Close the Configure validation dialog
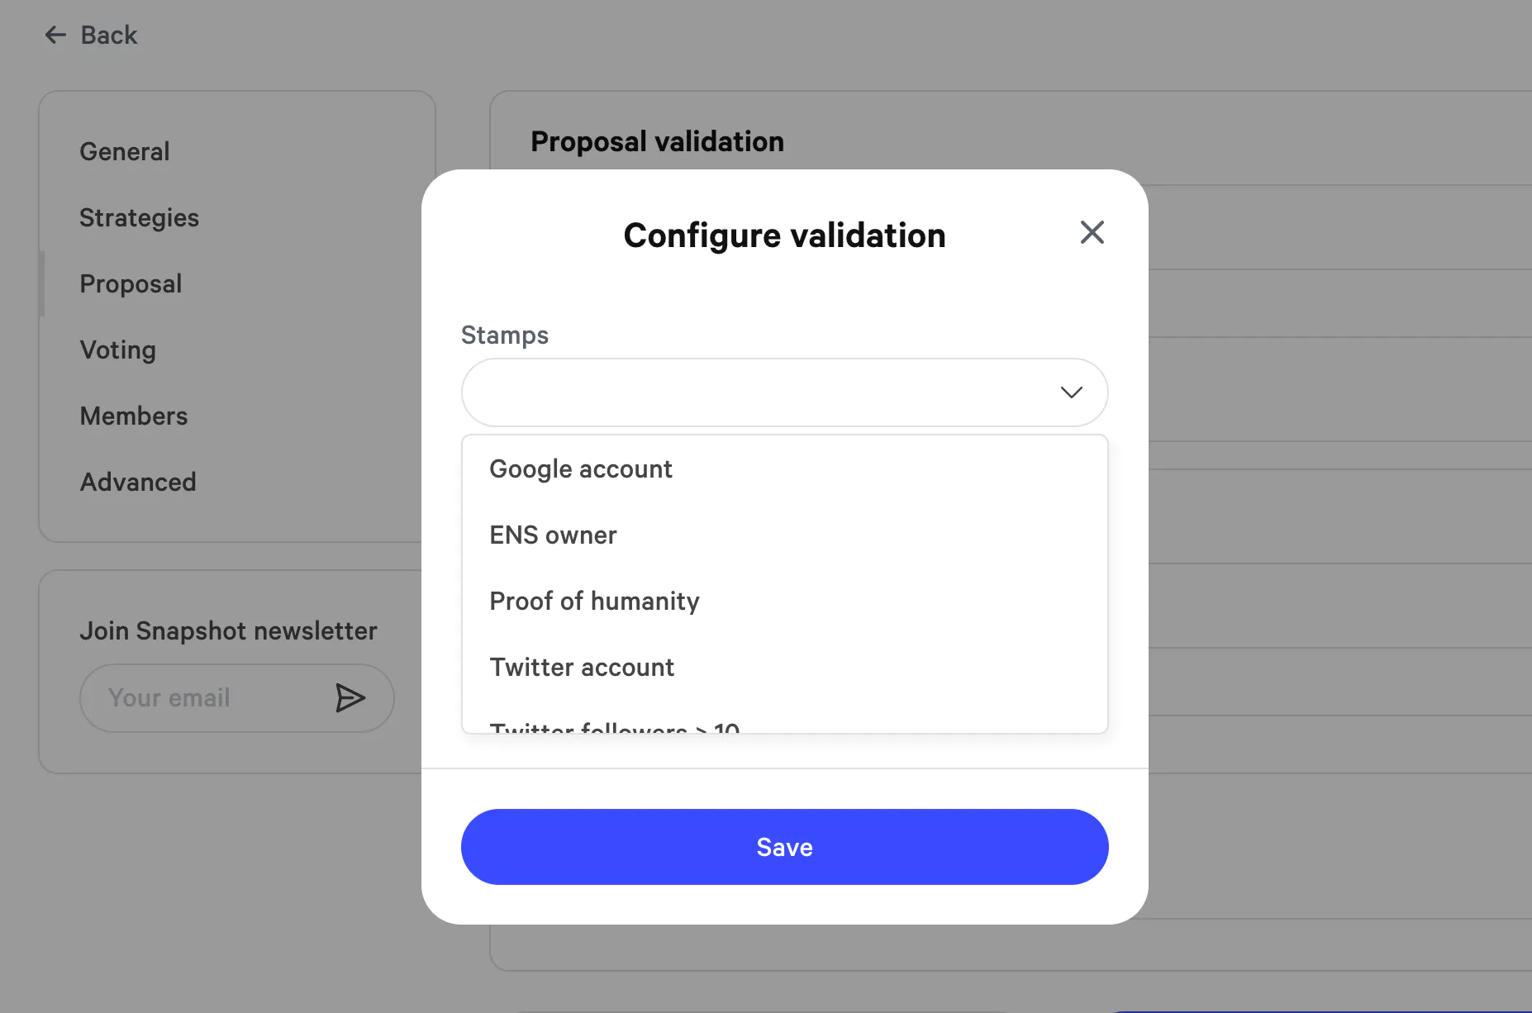Viewport: 1532px width, 1013px height. coord(1092,233)
